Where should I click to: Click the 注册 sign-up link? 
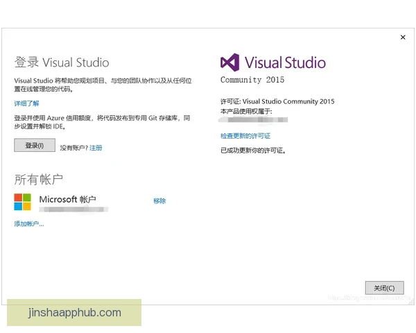pyautogui.click(x=96, y=148)
